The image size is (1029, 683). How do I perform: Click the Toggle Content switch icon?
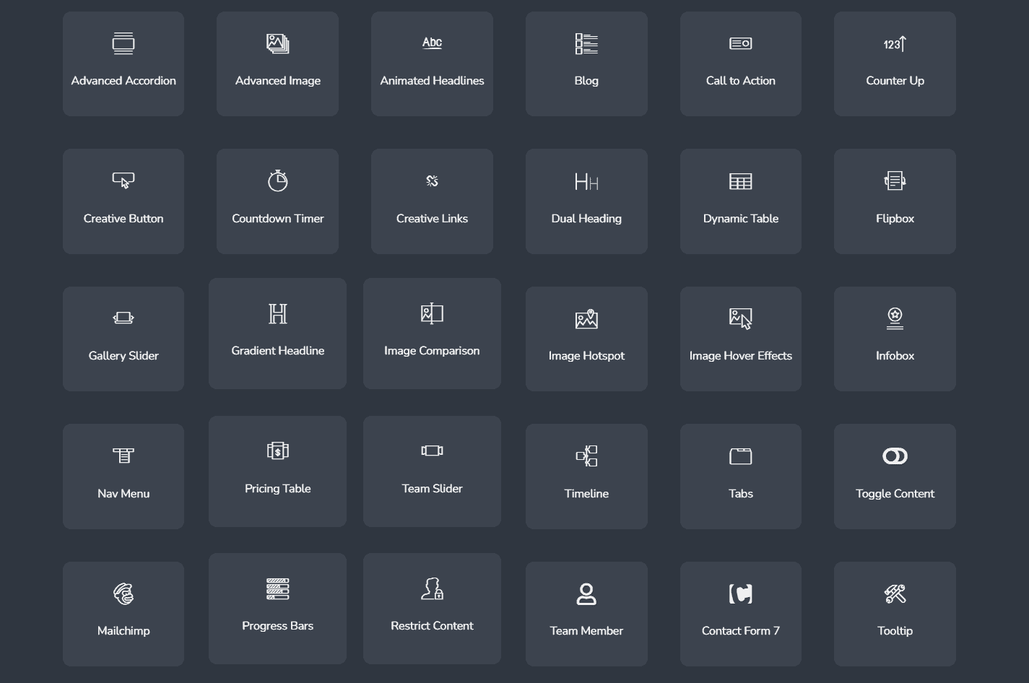click(x=895, y=456)
